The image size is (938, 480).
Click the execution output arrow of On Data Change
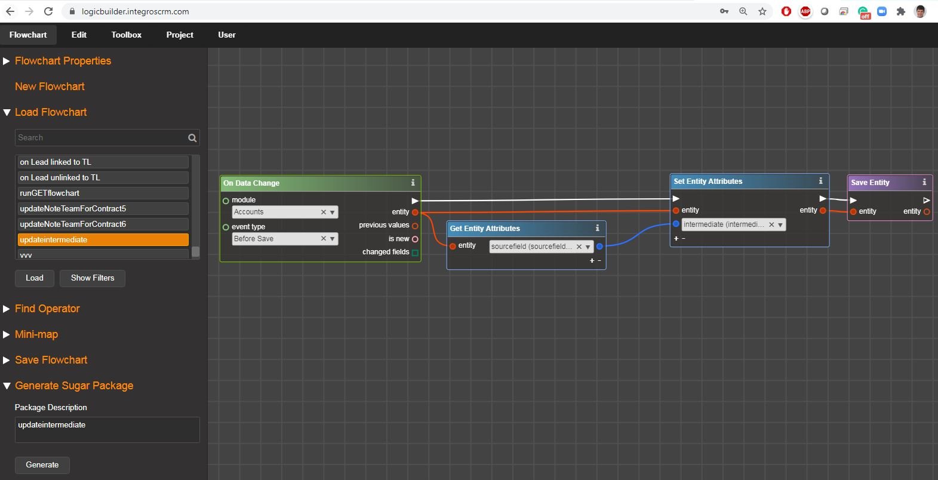pyautogui.click(x=415, y=201)
